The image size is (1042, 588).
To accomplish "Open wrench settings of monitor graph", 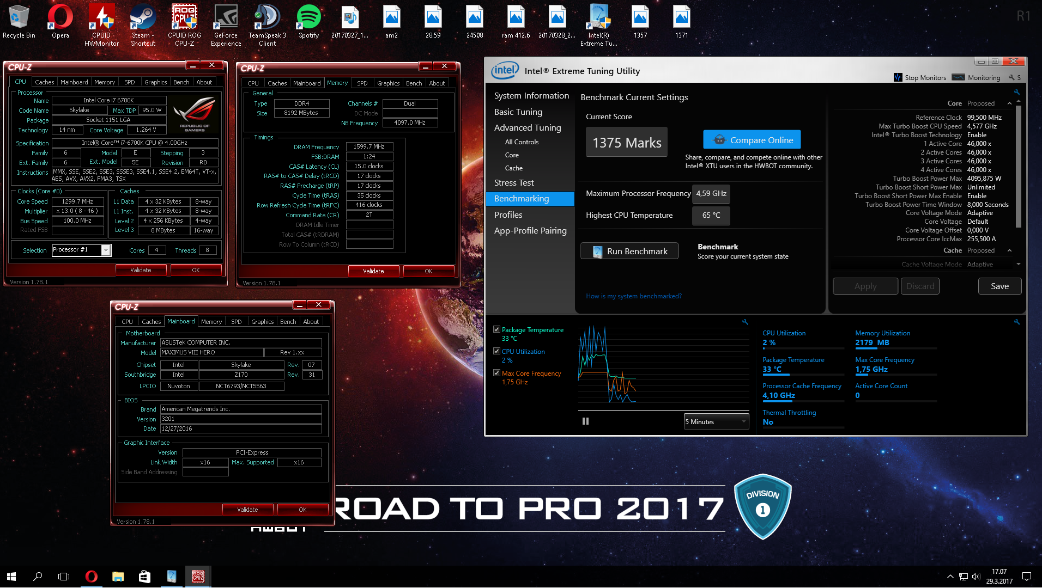I will click(745, 322).
